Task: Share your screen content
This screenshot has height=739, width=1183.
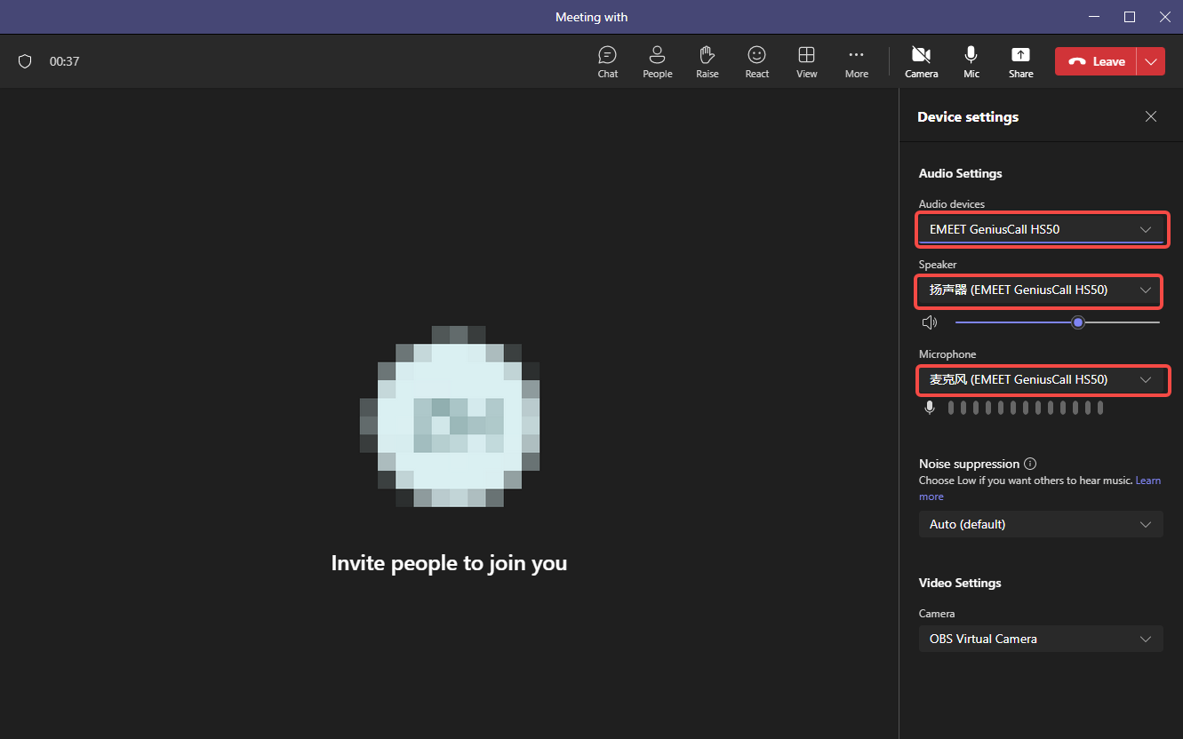Action: [1021, 61]
